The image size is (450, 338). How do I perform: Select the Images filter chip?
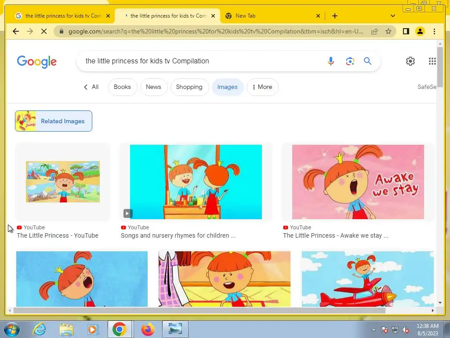click(x=227, y=87)
